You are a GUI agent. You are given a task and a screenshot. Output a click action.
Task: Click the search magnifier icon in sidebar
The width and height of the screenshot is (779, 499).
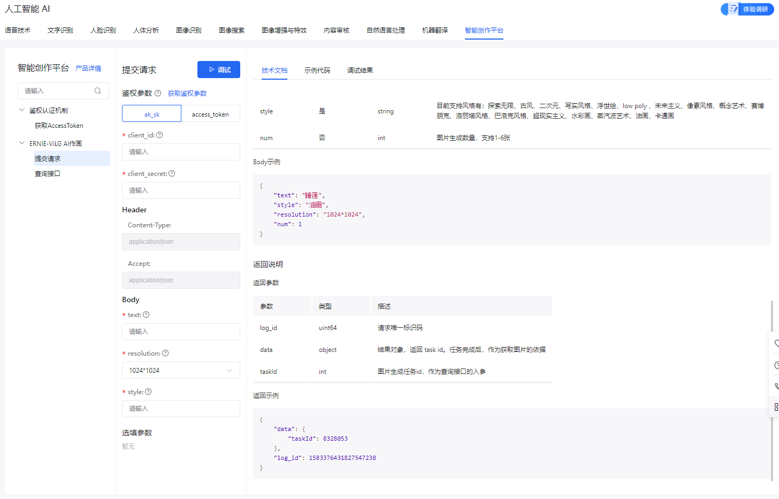pos(97,91)
